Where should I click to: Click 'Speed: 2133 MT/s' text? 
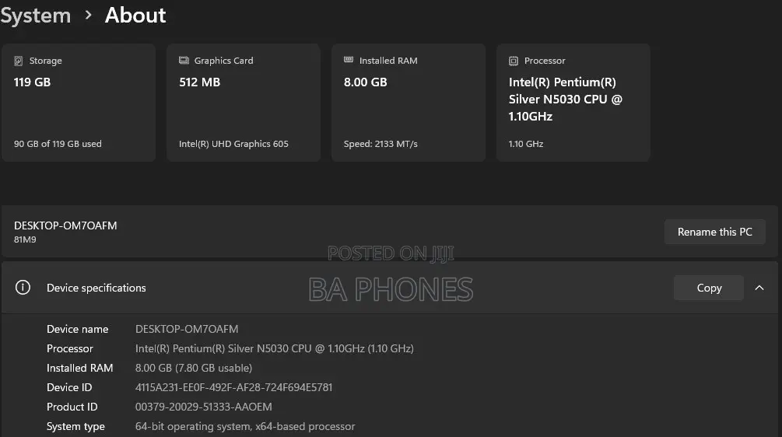[380, 144]
